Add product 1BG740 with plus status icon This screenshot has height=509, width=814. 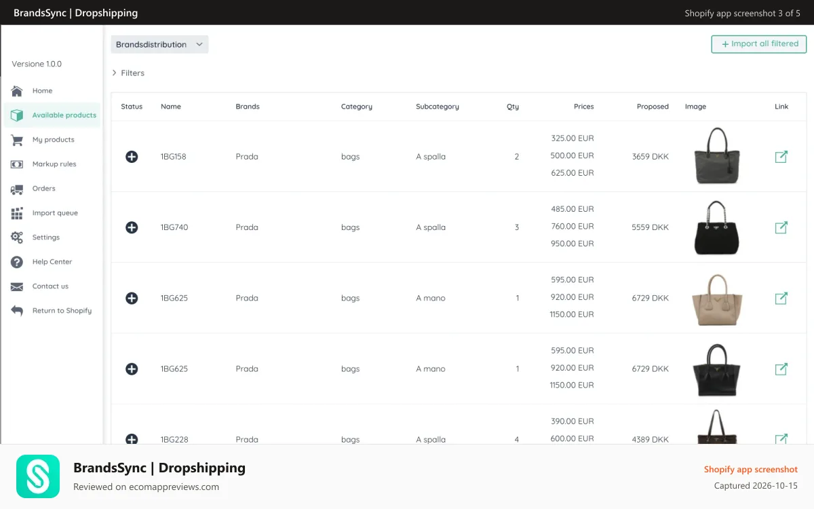pos(132,227)
